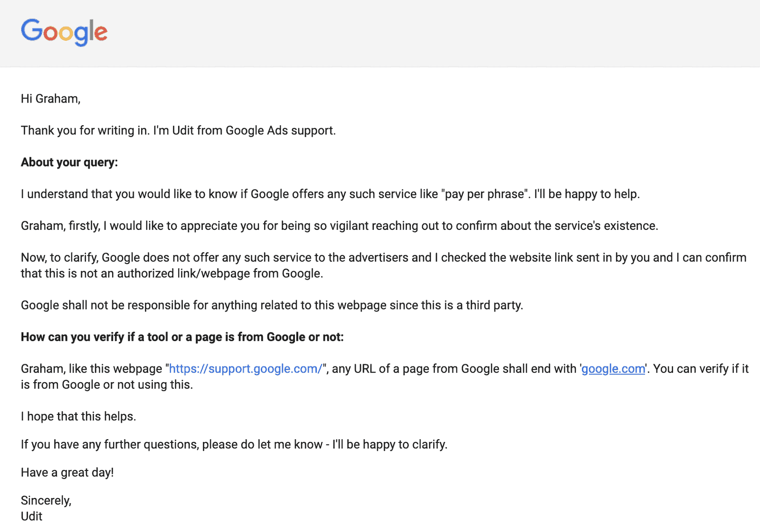
Task: Click the 'not an authorized link/webpage' line
Action: [x=172, y=274]
